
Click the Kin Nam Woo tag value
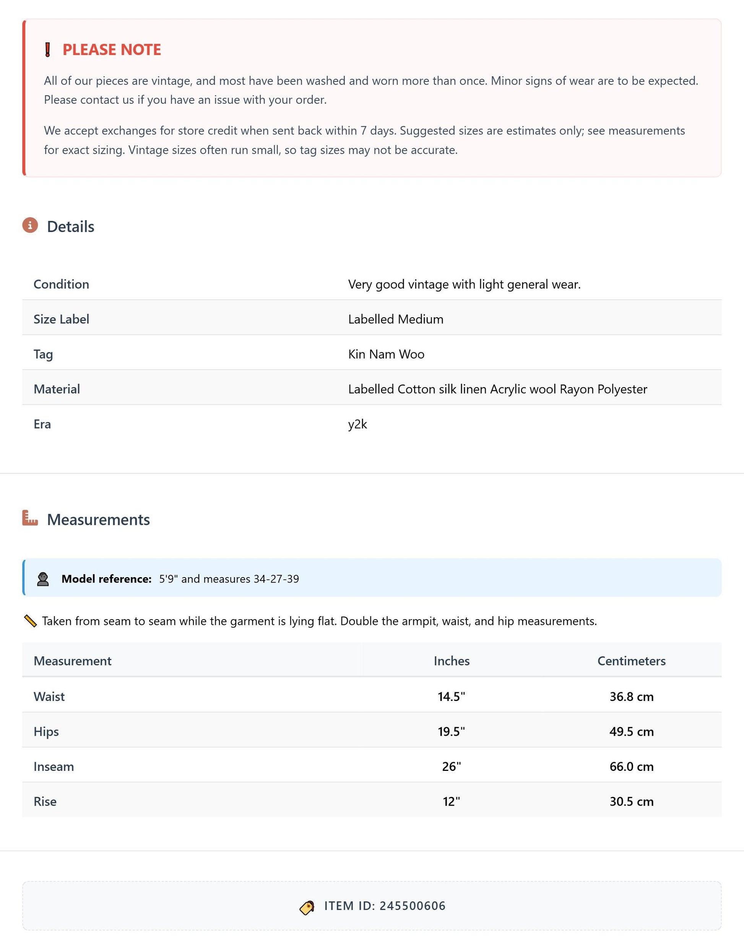[386, 354]
